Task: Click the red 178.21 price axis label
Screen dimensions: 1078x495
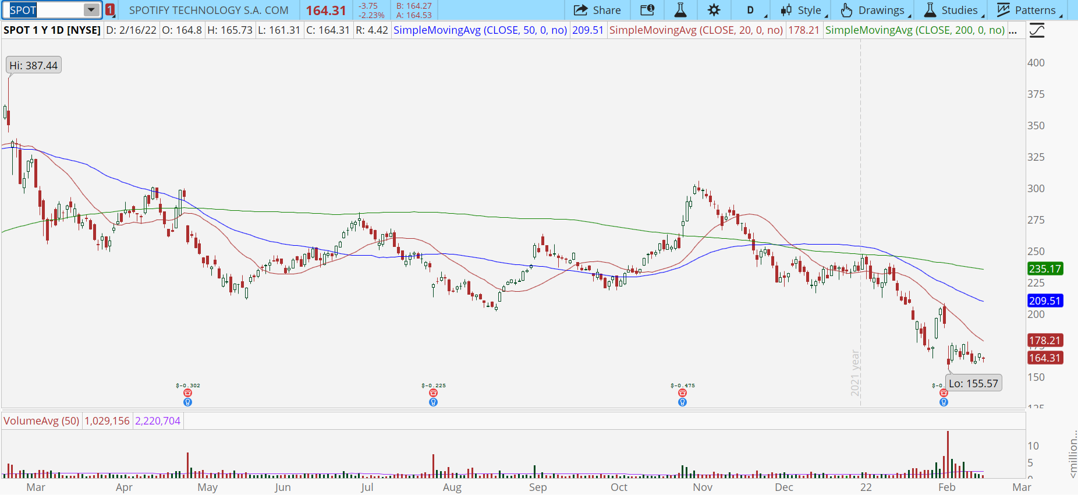Action: (1045, 340)
